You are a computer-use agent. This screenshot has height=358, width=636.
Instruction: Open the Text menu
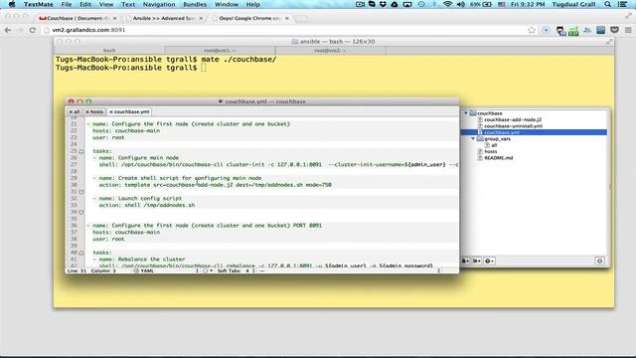[x=128, y=4]
